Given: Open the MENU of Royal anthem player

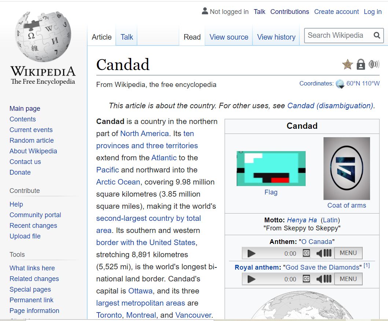Looking at the screenshot, I should click(x=348, y=279).
